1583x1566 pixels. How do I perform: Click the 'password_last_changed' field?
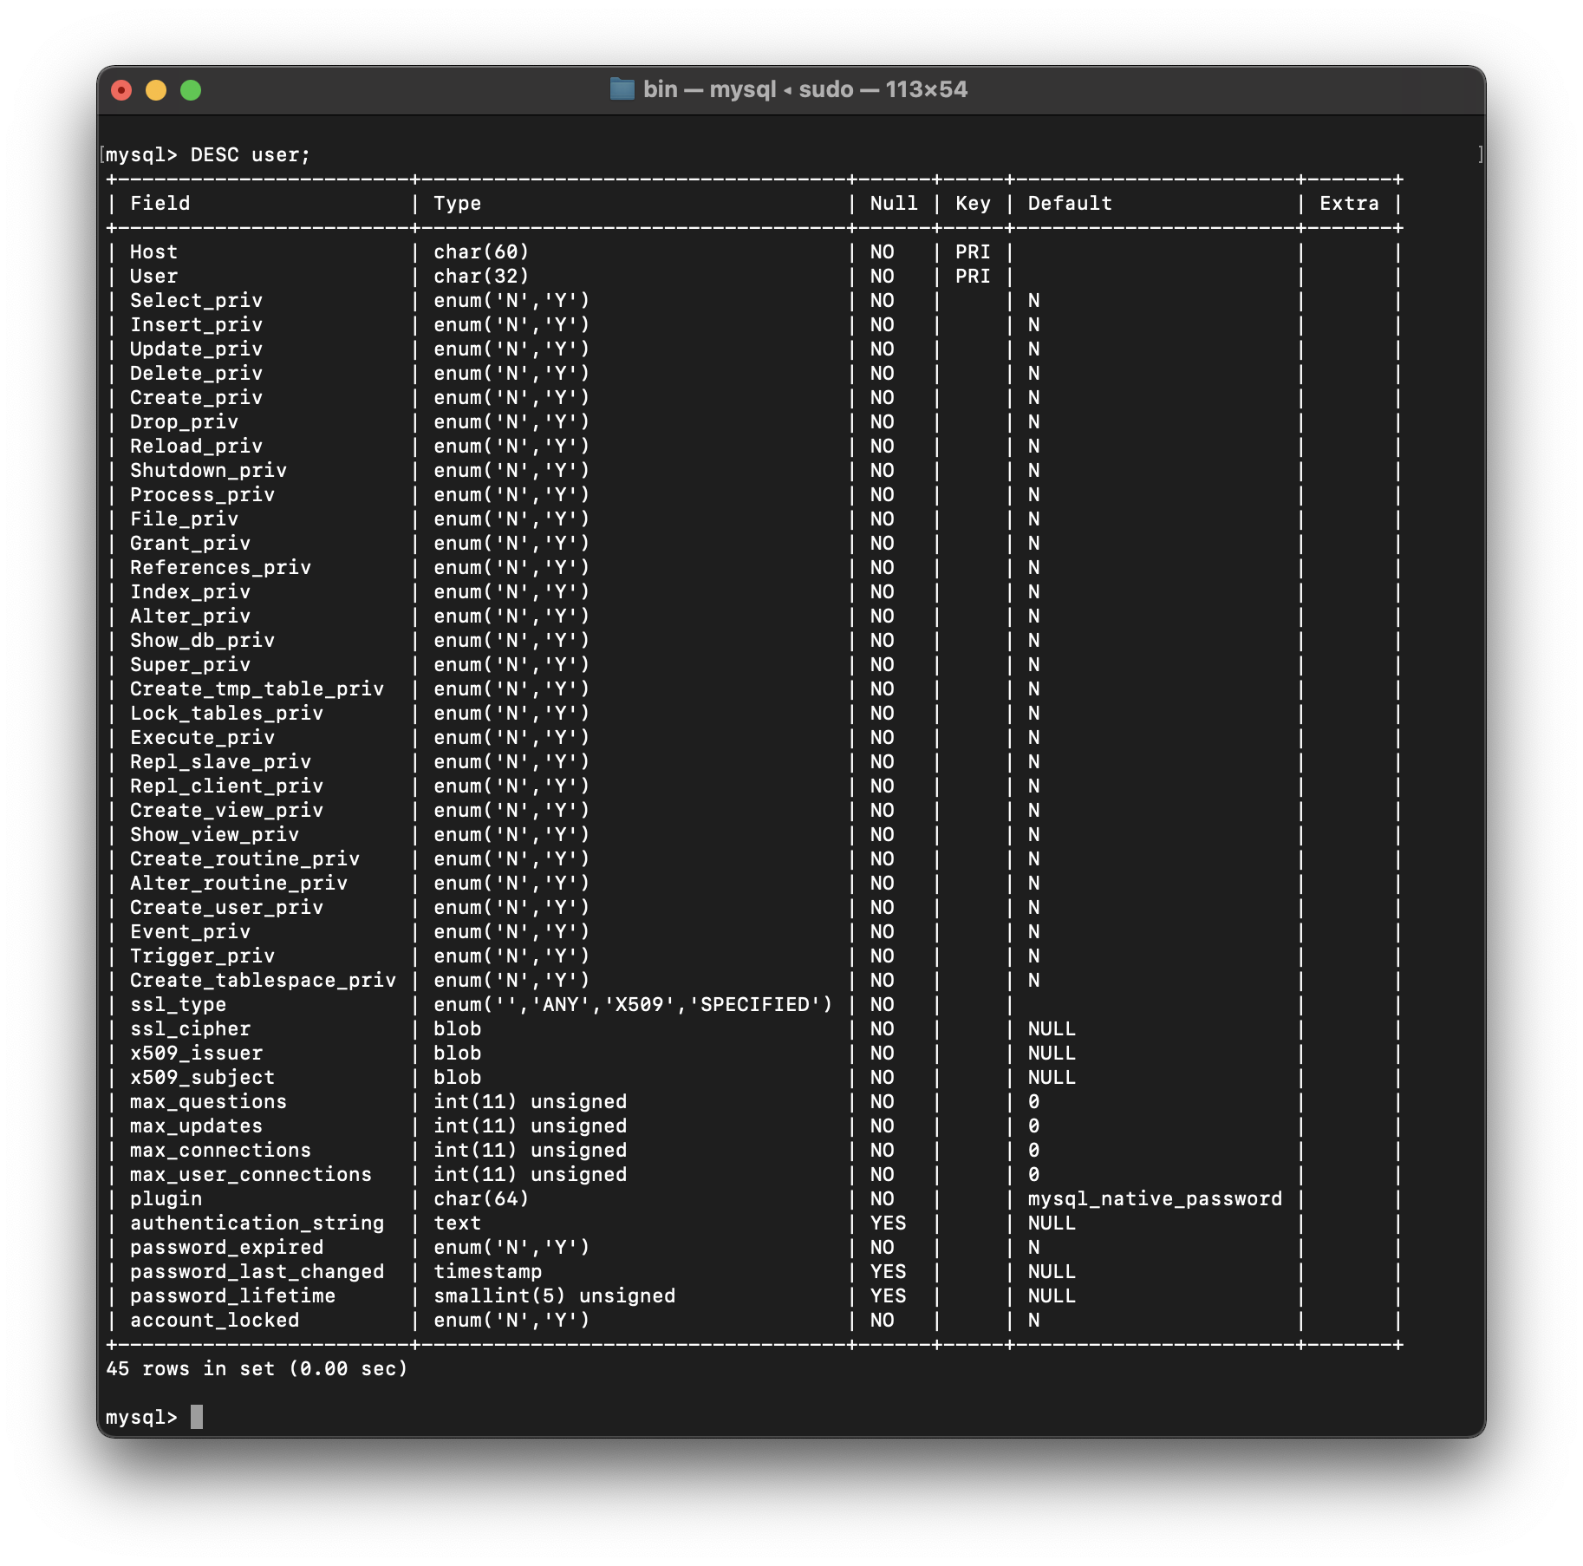point(257,1272)
